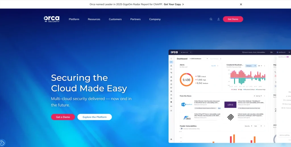
Task: Open the site search magnifier icon
Action: tap(211, 19)
